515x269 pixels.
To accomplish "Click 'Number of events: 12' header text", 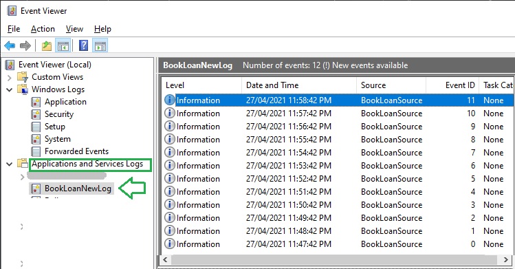I will click(281, 65).
